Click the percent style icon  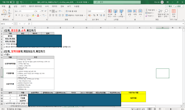(94, 15)
